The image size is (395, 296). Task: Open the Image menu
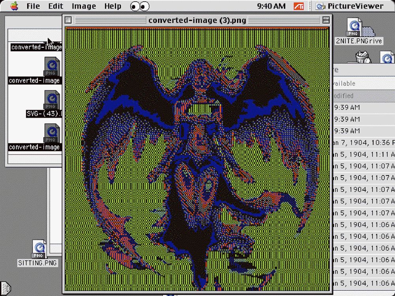click(x=84, y=6)
